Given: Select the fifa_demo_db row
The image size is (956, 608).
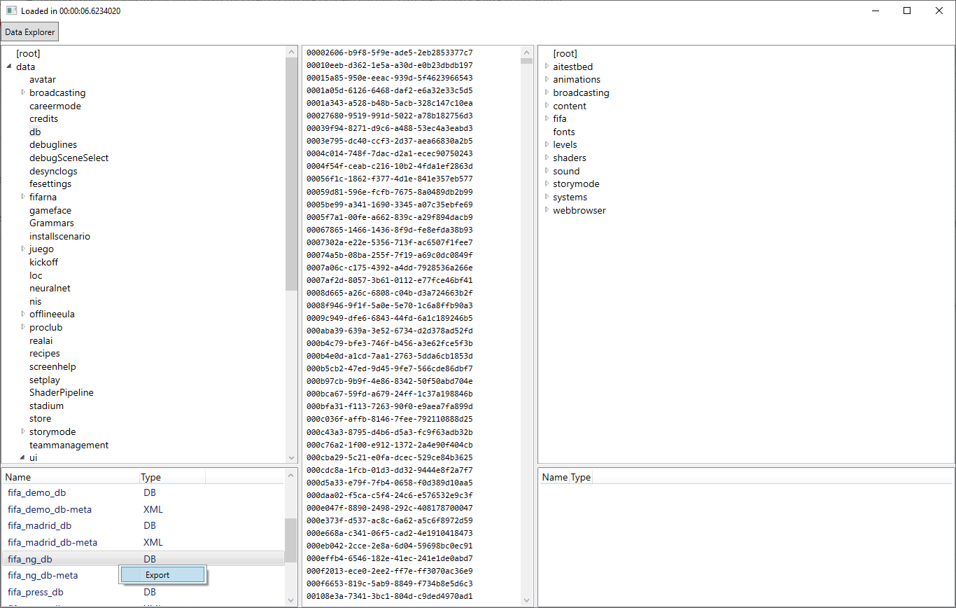Looking at the screenshot, I should (37, 492).
